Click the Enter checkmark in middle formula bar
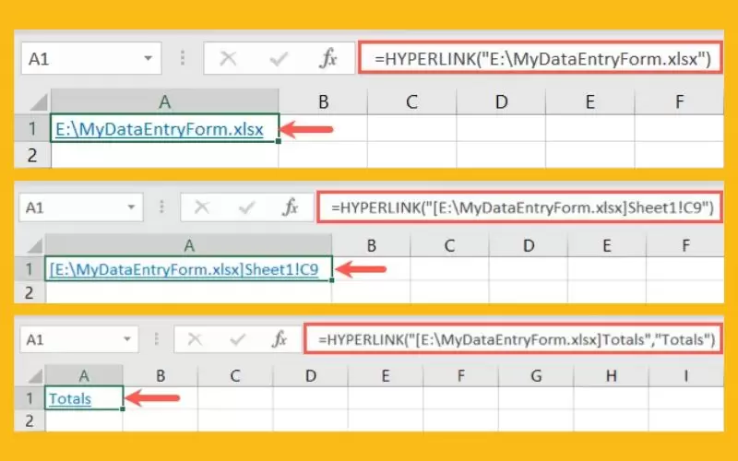Image resolution: width=738 pixels, height=461 pixels. coord(246,207)
